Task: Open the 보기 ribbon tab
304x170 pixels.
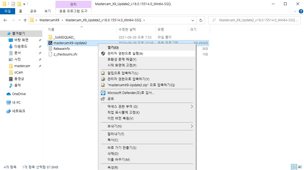Action: [x=47, y=11]
